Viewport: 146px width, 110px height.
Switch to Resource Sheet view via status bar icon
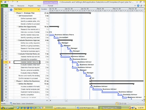(125, 103)
